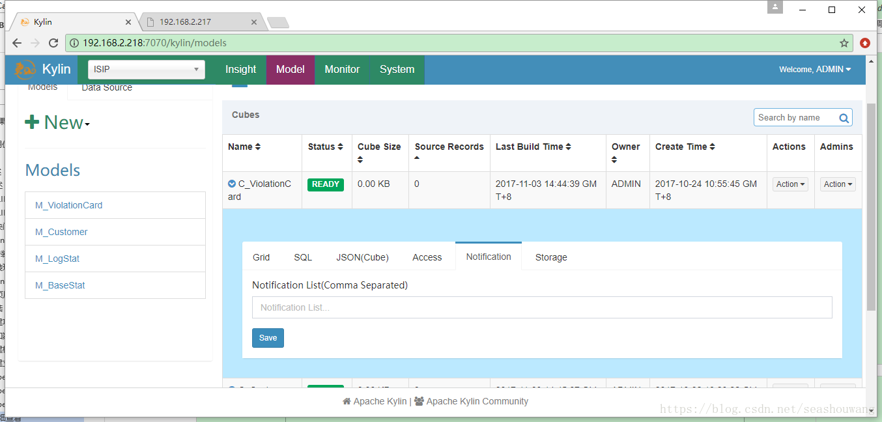Click the C_ViolationCard cube name
The height and width of the screenshot is (422, 882).
click(260, 190)
